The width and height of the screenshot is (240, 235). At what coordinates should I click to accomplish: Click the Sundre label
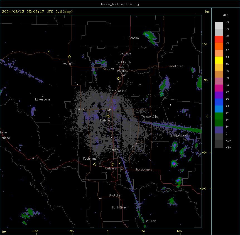[81, 109]
